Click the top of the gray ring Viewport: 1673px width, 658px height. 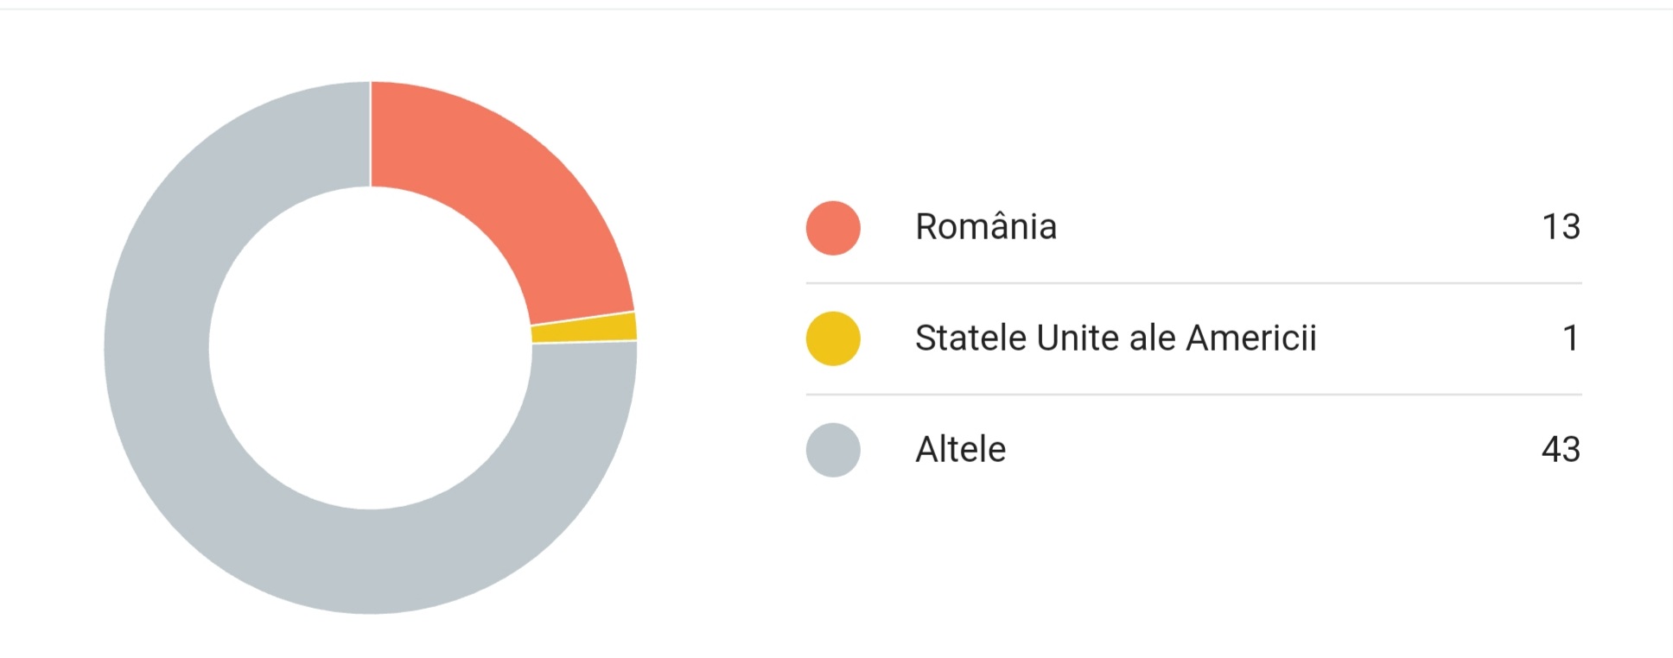[346, 134]
